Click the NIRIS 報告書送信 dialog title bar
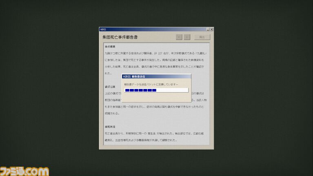 (156, 76)
